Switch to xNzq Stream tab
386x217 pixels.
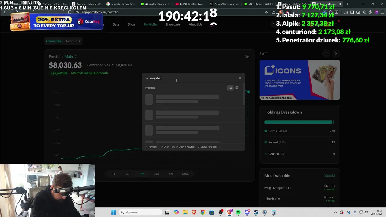pos(258,4)
